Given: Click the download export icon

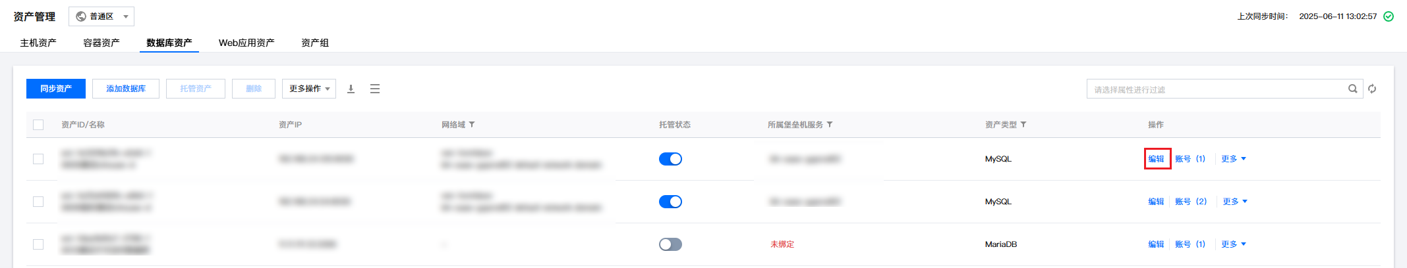Looking at the screenshot, I should click(x=351, y=89).
